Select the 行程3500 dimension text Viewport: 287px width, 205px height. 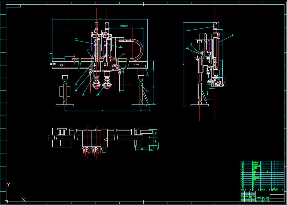click(x=124, y=26)
